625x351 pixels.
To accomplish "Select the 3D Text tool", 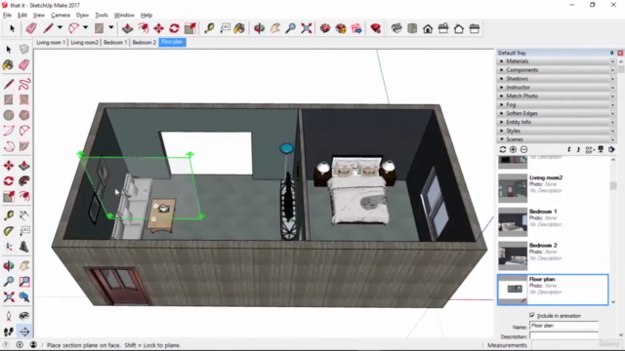I will click(24, 247).
